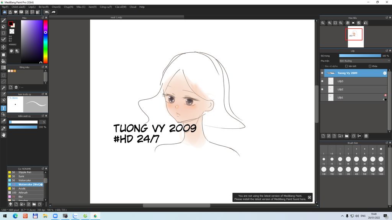Hide the Lớp3 layer
Image resolution: width=392 pixels, height=220 pixels.
322,81
